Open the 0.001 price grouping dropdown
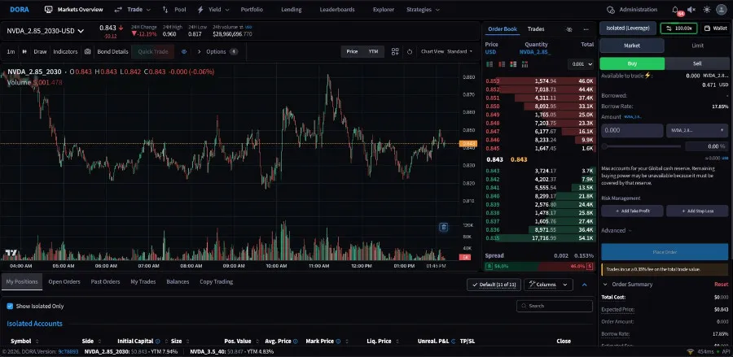 pos(581,64)
